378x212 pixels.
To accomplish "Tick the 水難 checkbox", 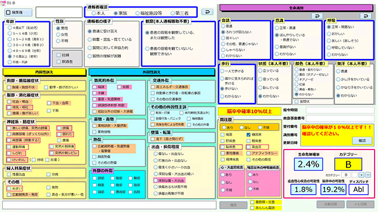I will click(94, 93).
